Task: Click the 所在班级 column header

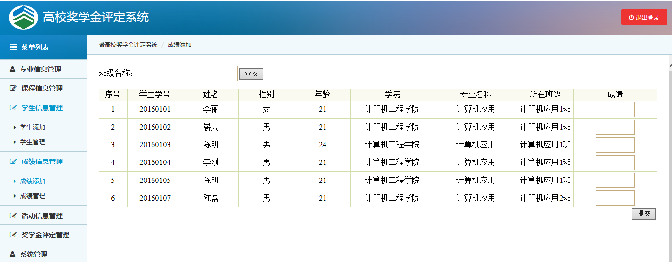Action: 545,95
